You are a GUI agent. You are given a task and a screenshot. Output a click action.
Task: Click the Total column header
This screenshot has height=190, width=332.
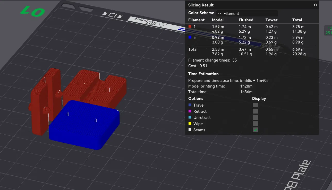tap(297, 20)
